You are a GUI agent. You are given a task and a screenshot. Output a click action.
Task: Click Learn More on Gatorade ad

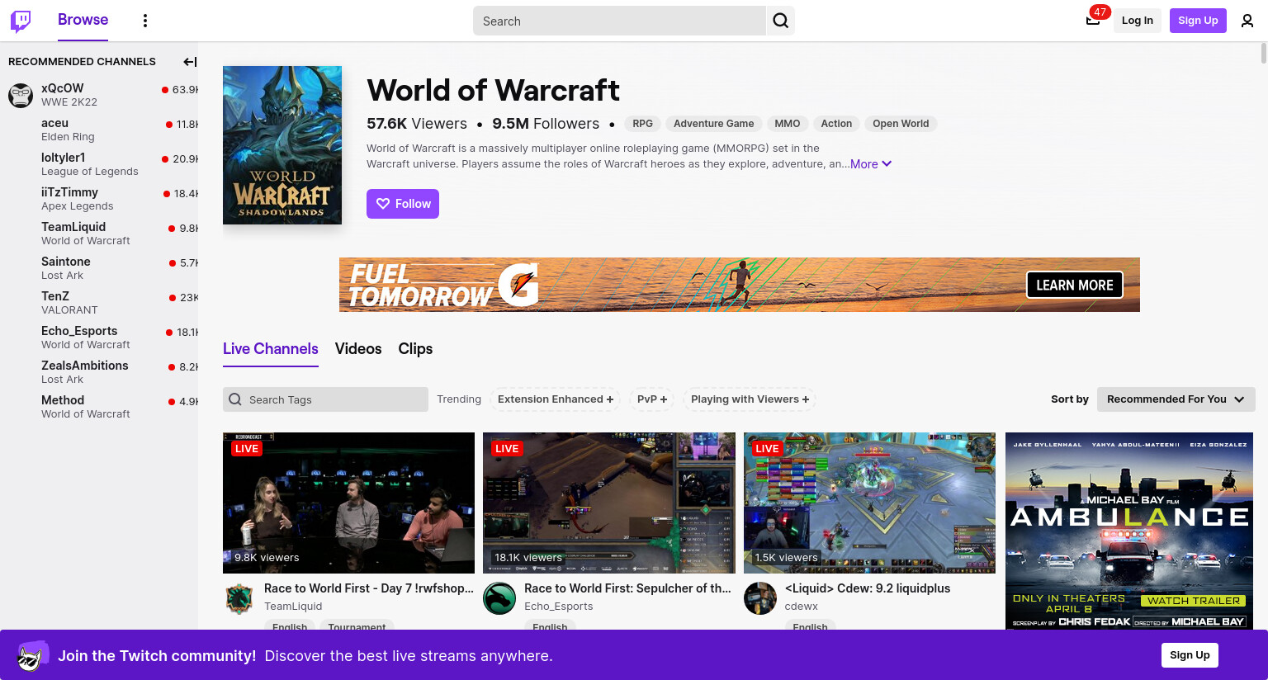1075,286
